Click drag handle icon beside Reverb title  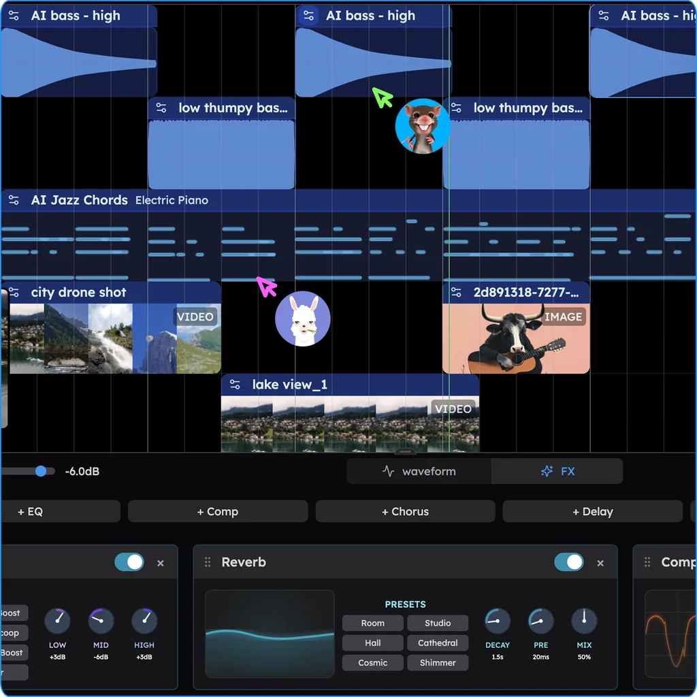(x=208, y=562)
